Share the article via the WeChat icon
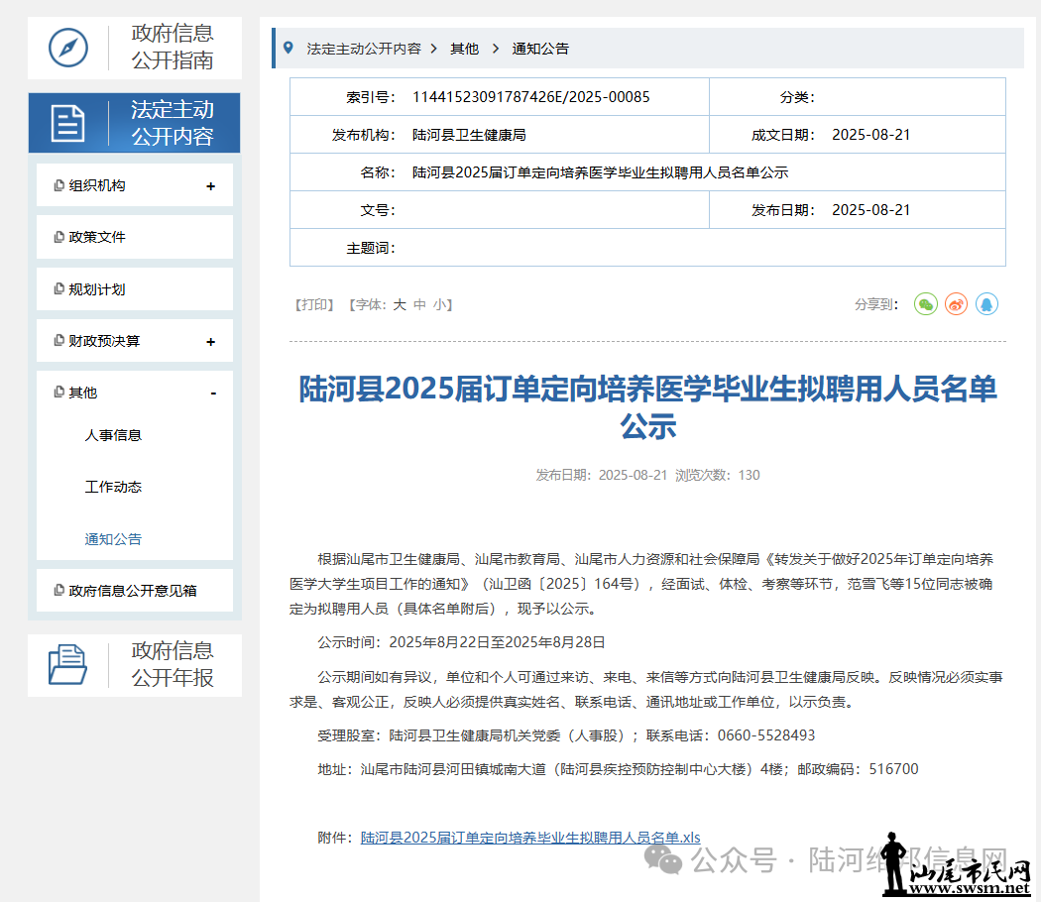Screen dimensions: 1041x902 pyautogui.click(x=925, y=304)
